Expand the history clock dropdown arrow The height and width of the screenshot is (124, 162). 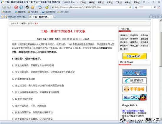(x=43, y=7)
